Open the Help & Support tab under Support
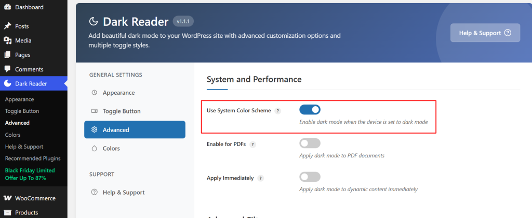 pyautogui.click(x=135, y=192)
